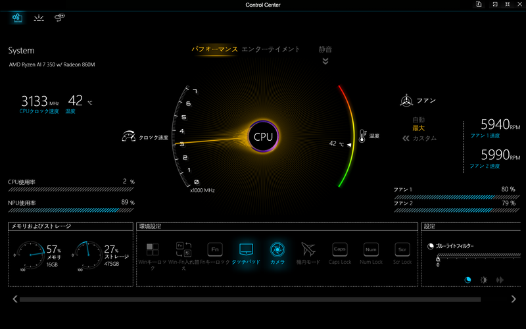Viewport: 526px width, 329px height.
Task: Toggle Scr Lock
Action: point(402,254)
